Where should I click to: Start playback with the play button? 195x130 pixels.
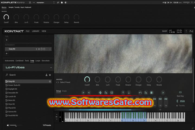(x=171, y=2)
